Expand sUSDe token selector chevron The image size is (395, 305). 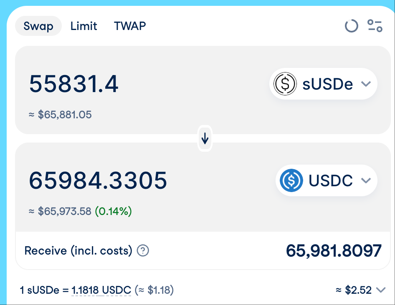(366, 84)
